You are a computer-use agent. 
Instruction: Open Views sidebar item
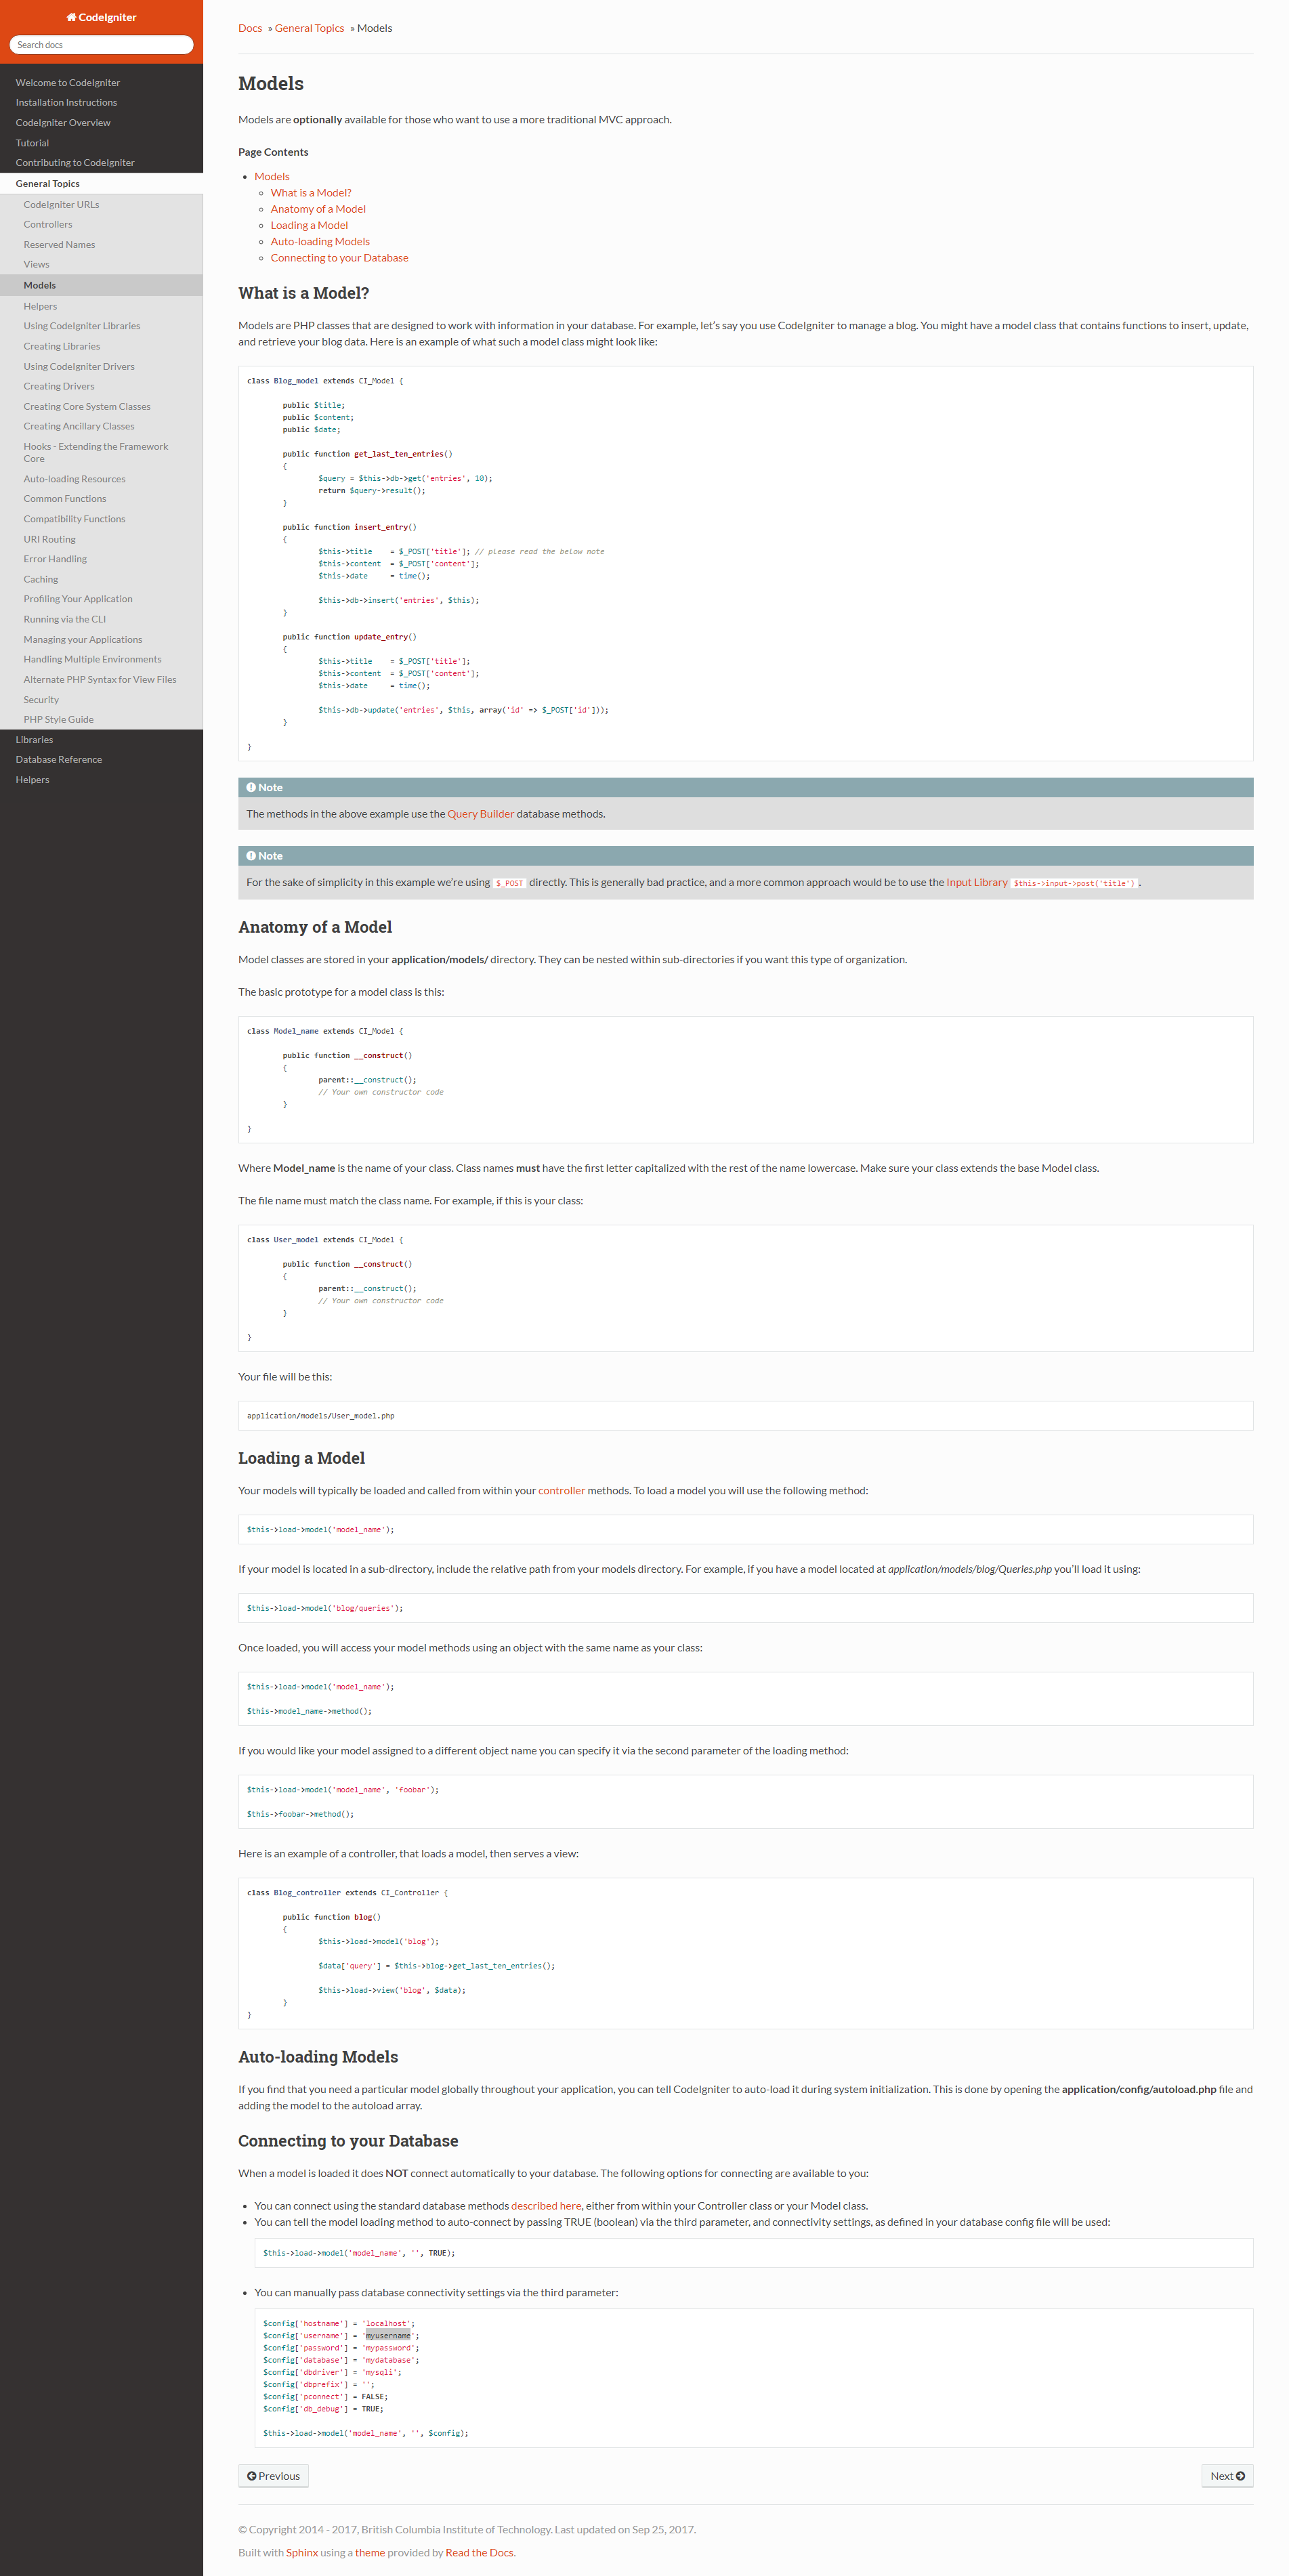click(101, 265)
